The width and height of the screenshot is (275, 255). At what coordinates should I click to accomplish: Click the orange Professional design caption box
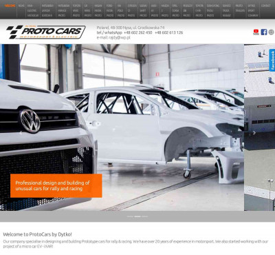[56, 185]
